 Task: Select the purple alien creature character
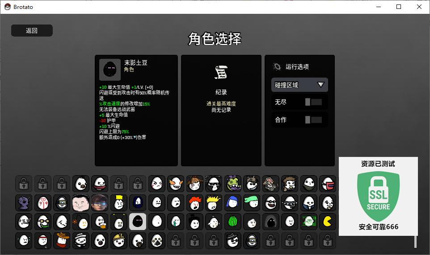pyautogui.click(x=24, y=203)
